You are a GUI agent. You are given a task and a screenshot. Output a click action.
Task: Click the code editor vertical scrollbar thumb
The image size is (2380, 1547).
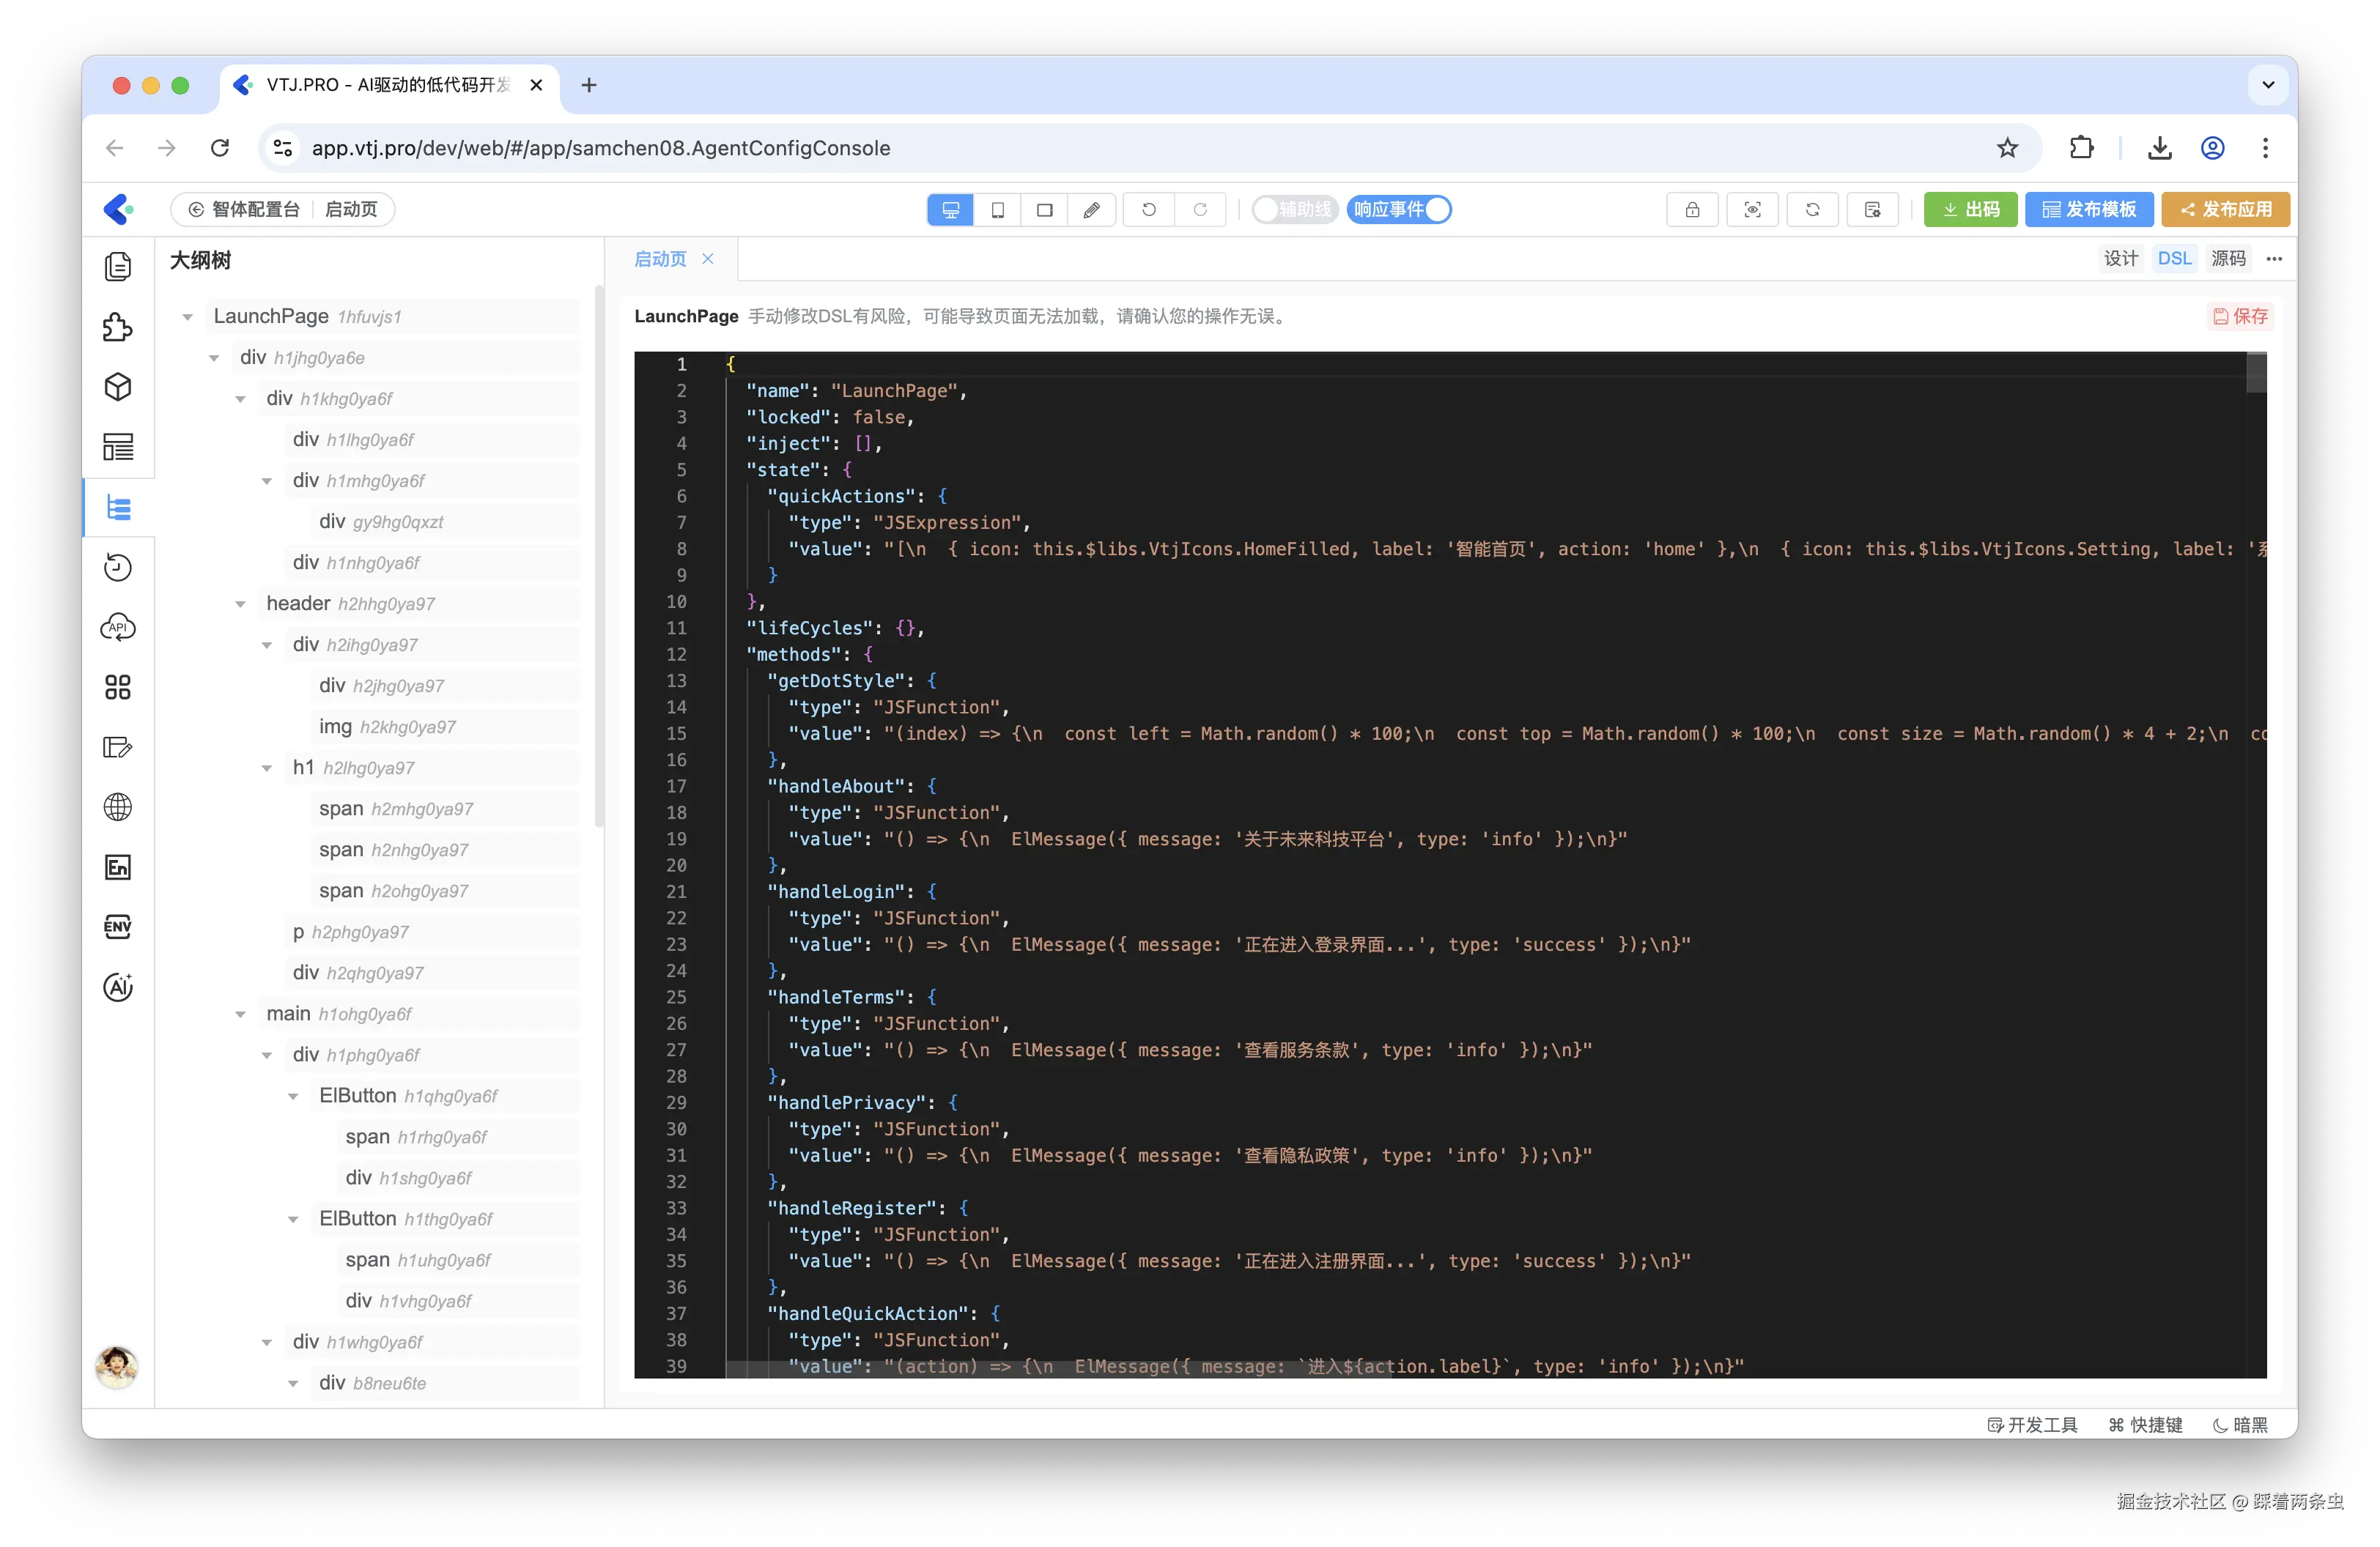click(x=2256, y=373)
